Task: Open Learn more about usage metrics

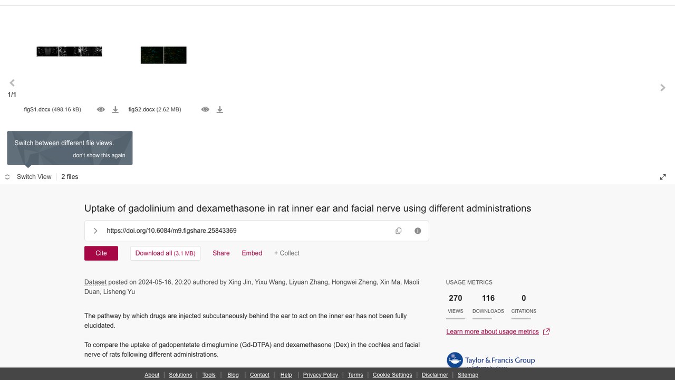Action: pos(498,331)
